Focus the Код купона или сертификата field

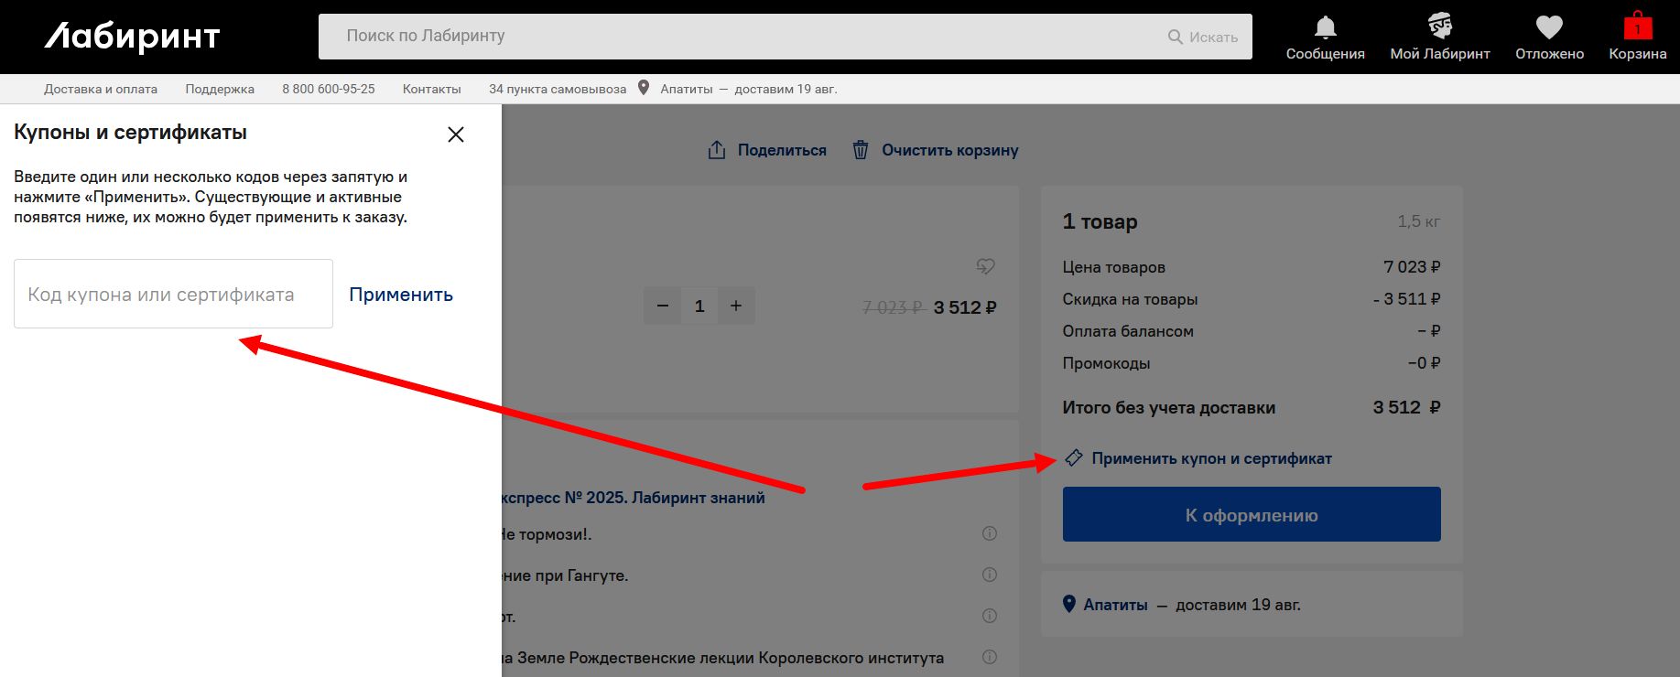[x=173, y=294]
